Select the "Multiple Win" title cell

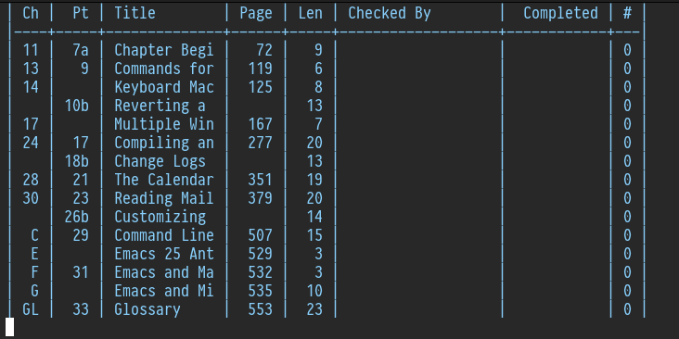[x=164, y=124]
